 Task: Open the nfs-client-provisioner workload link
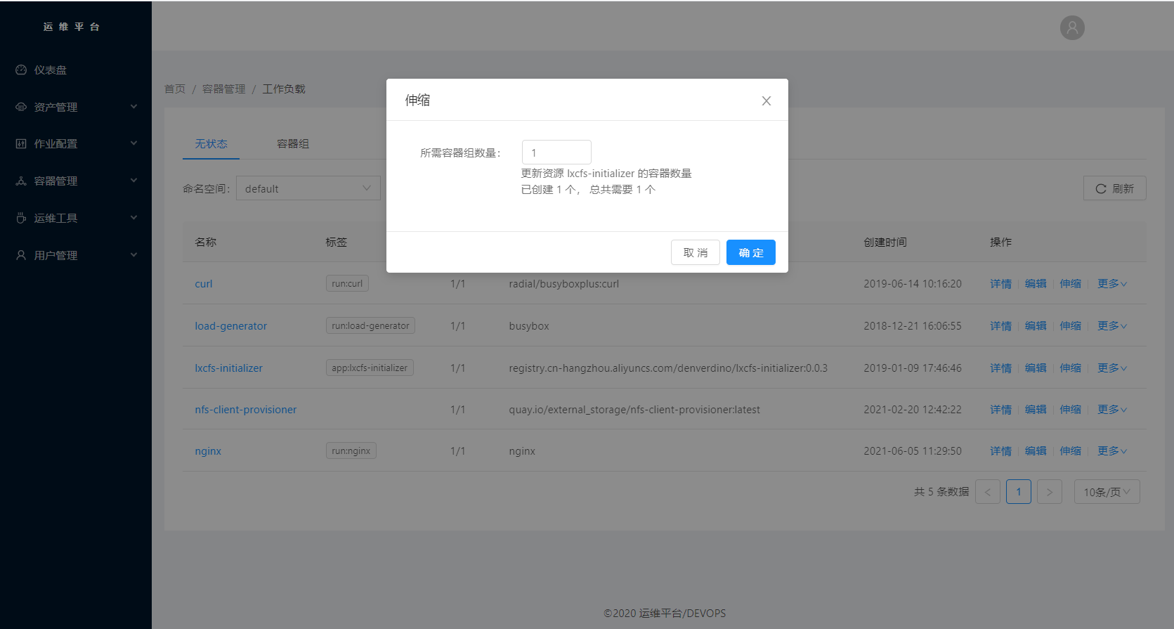(246, 410)
